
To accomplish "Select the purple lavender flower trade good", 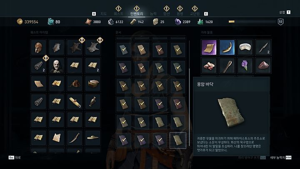I will point(245,66).
